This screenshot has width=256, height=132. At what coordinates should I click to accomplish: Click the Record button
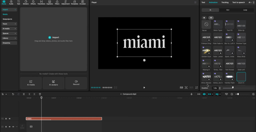pos(76,83)
